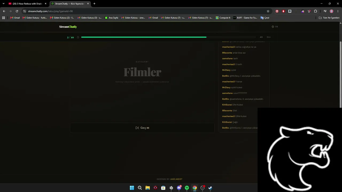Image resolution: width=342 pixels, height=192 pixels.
Task: Open the BUFF - Game for Fu bookmark
Action: pyautogui.click(x=245, y=18)
